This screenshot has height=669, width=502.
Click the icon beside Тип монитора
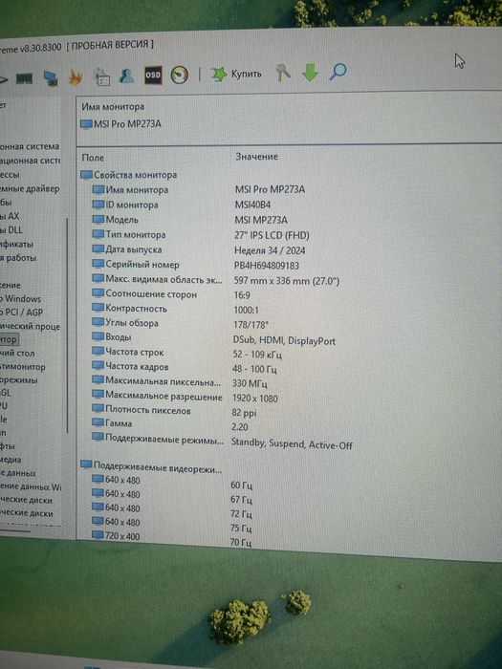tap(98, 234)
